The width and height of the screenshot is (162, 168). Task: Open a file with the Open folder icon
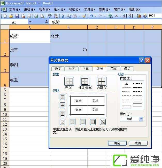point(11,16)
